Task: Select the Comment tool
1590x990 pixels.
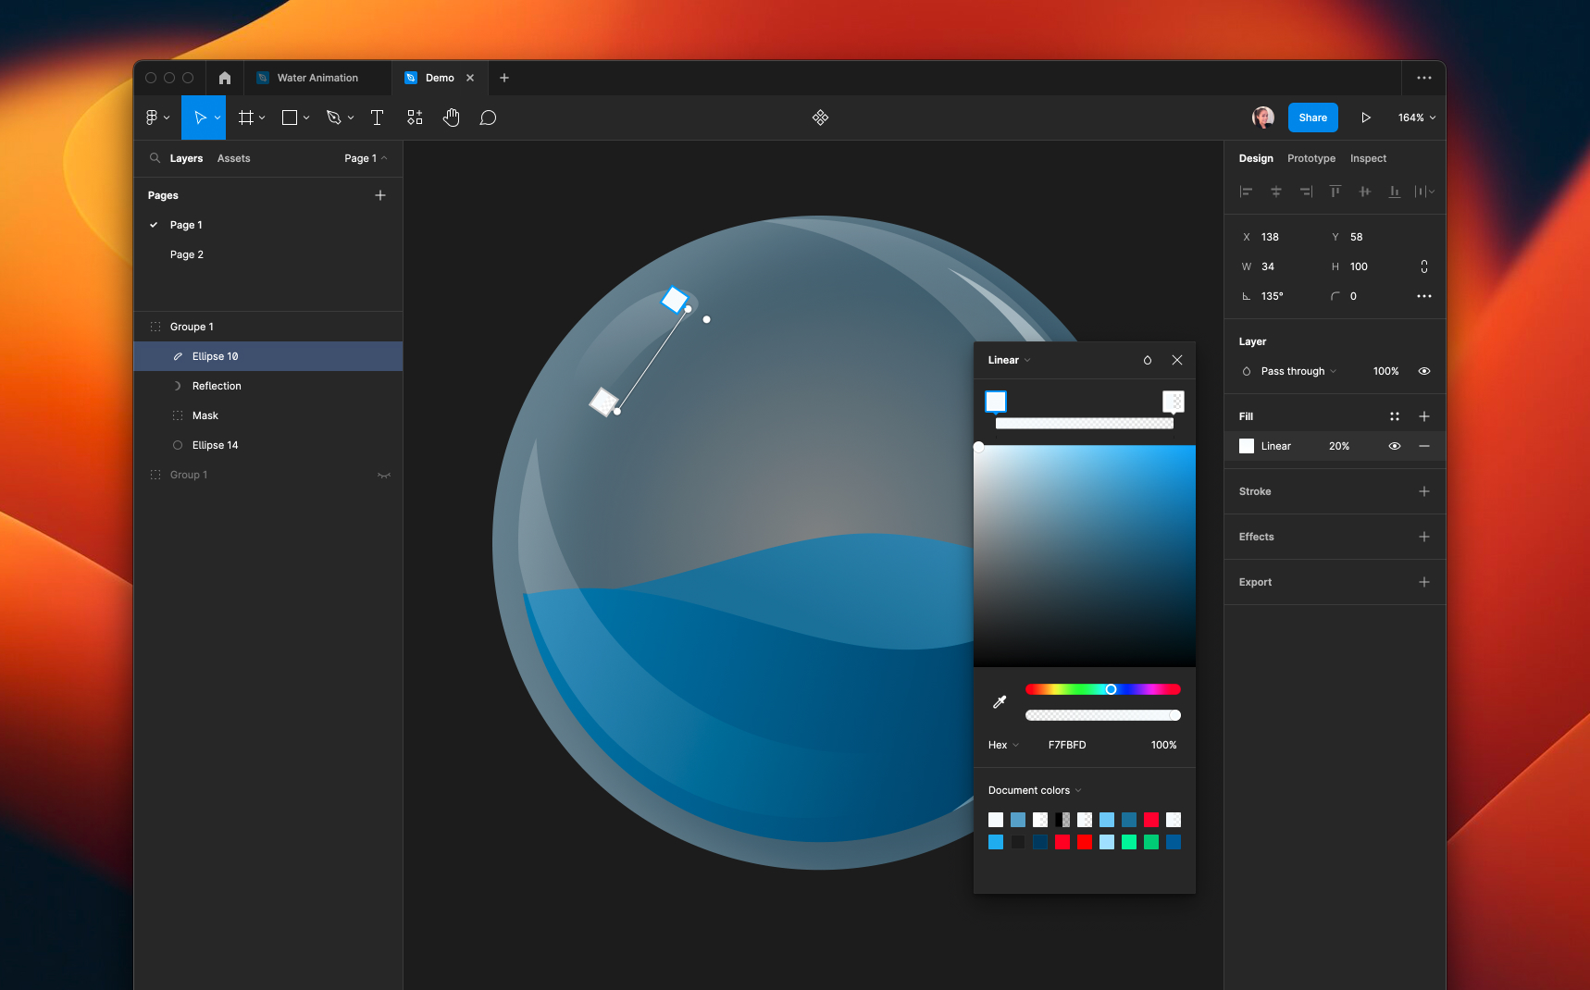Action: pos(488,118)
